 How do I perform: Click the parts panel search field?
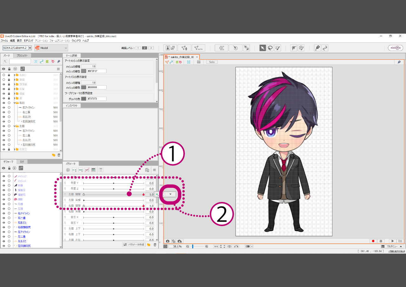20,62
